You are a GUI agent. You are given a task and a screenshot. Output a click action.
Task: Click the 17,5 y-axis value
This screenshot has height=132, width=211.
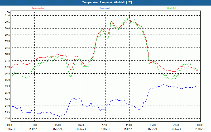pos(8,60)
